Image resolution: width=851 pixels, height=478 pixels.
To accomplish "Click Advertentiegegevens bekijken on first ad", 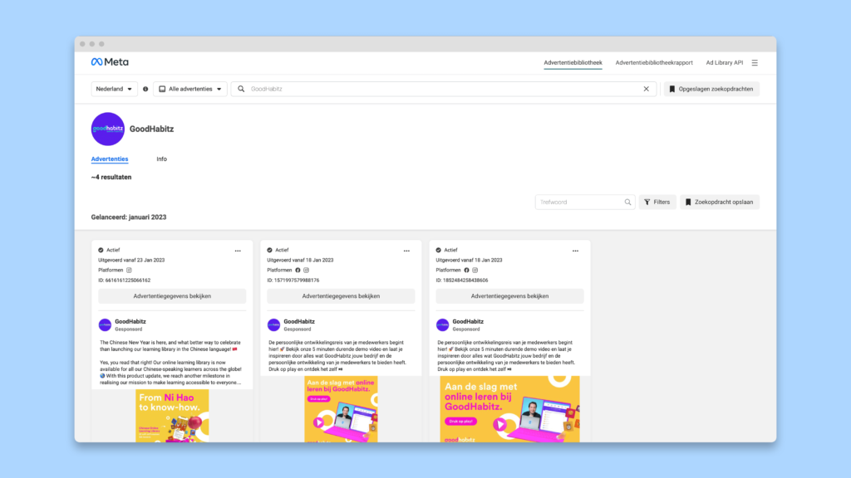I will pos(172,296).
